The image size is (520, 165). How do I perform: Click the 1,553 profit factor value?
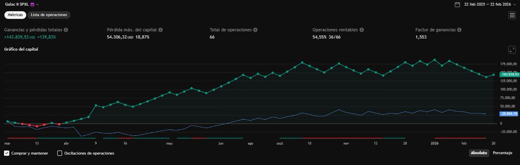(x=421, y=37)
